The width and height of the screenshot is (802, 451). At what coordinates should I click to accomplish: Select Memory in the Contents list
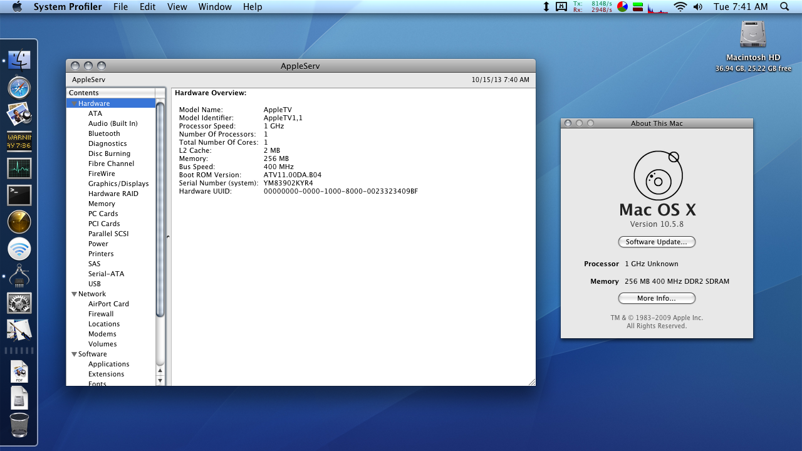click(102, 204)
